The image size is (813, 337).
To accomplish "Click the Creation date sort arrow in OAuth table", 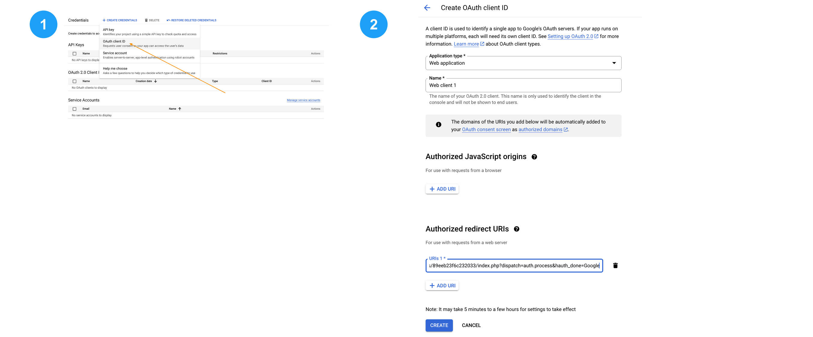I will point(155,81).
